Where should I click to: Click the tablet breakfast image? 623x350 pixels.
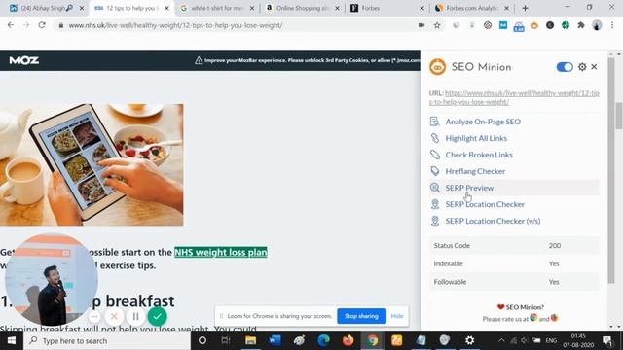[92, 164]
